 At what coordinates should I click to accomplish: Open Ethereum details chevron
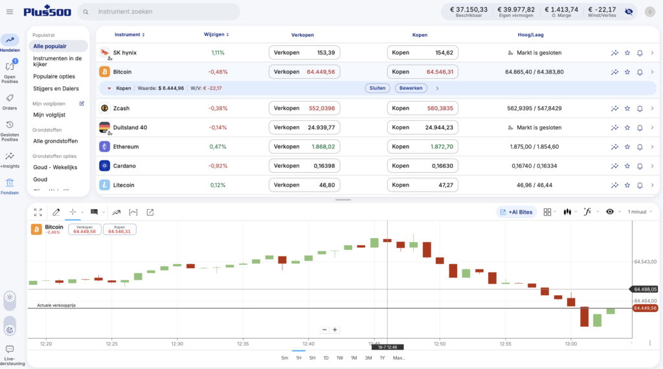coord(652,147)
